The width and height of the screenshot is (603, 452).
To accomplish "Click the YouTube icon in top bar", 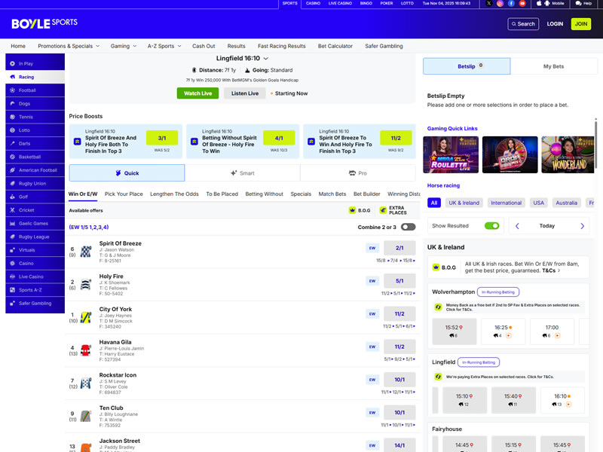I will coord(522,4).
